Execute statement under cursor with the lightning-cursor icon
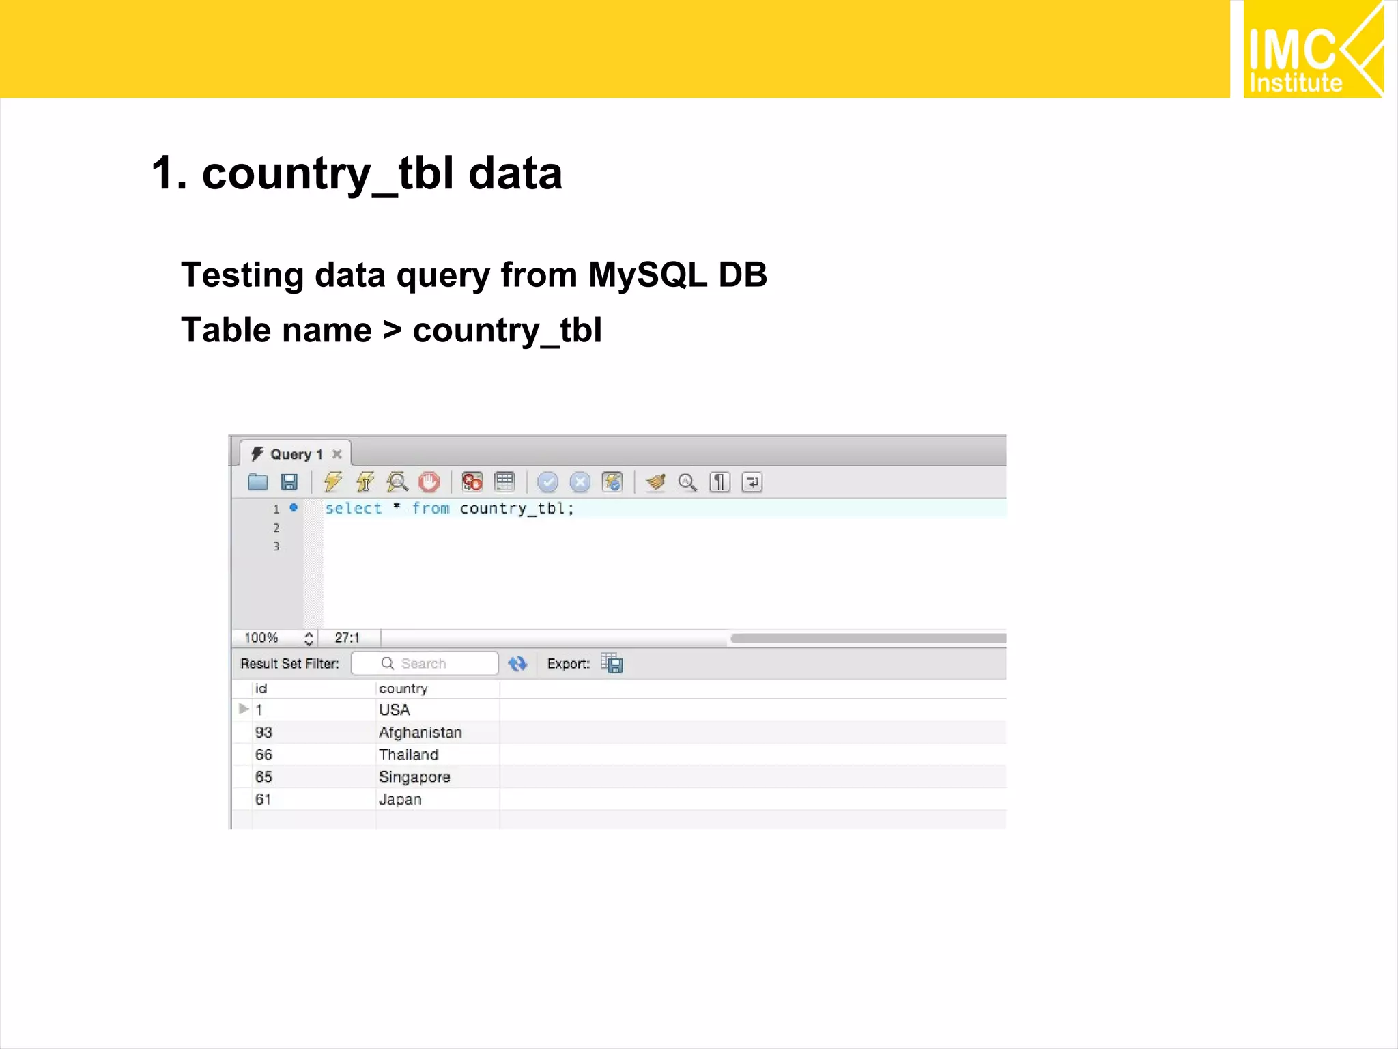 click(365, 482)
